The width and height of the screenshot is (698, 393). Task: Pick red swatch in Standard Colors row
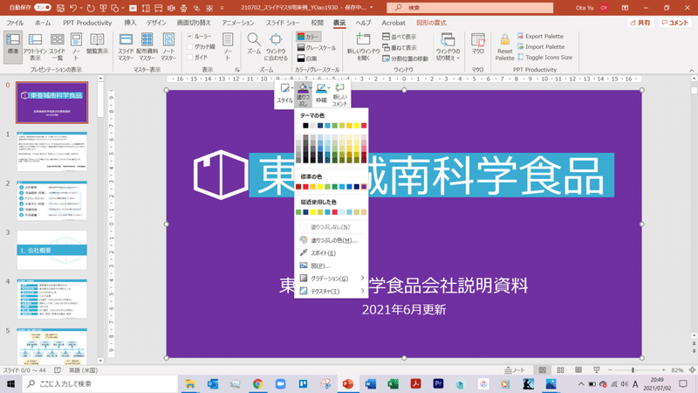306,187
